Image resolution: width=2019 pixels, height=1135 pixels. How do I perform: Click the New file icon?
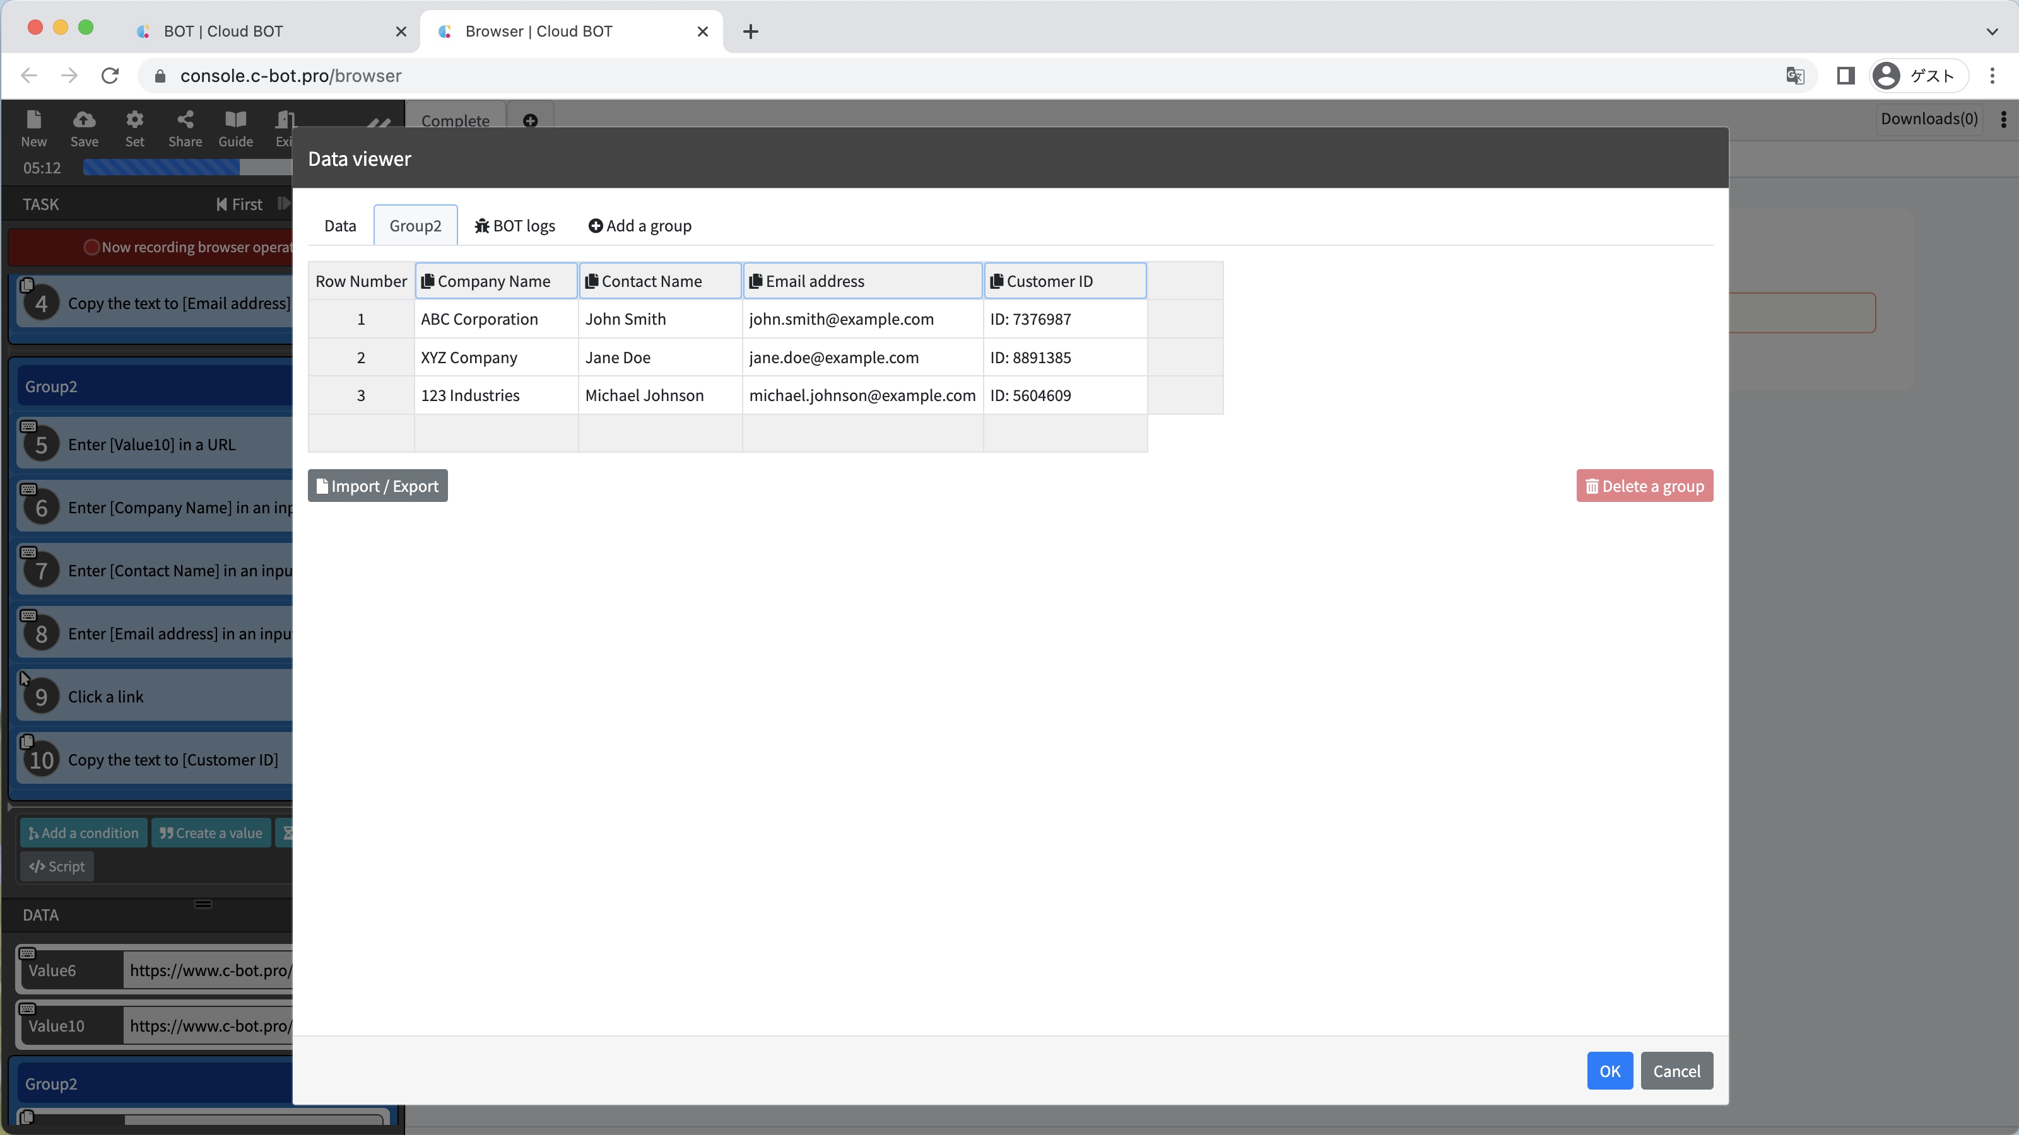click(x=33, y=120)
